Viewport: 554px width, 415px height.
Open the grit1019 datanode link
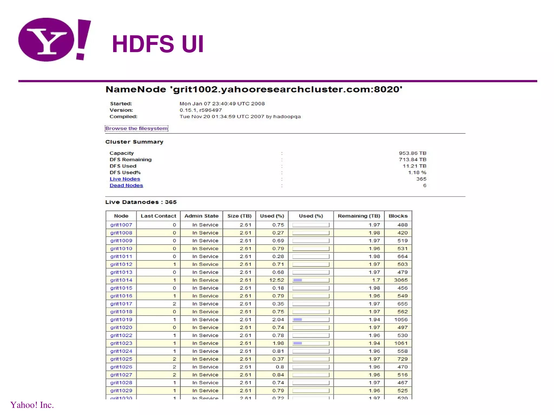pos(121,320)
